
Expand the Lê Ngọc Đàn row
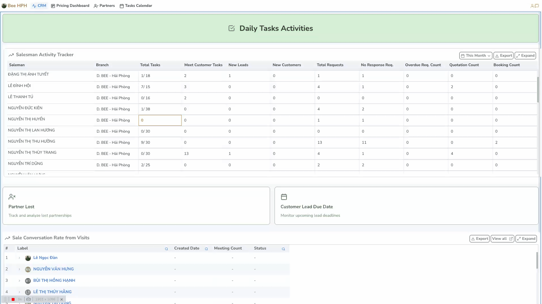tap(19, 258)
